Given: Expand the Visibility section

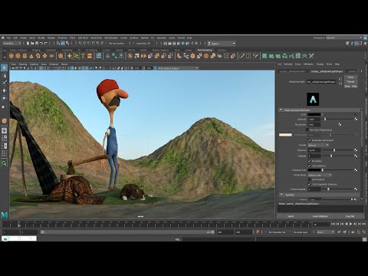Looking at the screenshot, I should 281,195.
